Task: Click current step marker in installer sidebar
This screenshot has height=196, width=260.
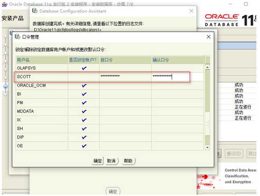Action: click(6, 86)
